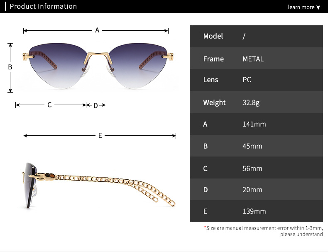This screenshot has height=252, width=328.
Task: Click the 139mm value in row E
Action: click(254, 211)
